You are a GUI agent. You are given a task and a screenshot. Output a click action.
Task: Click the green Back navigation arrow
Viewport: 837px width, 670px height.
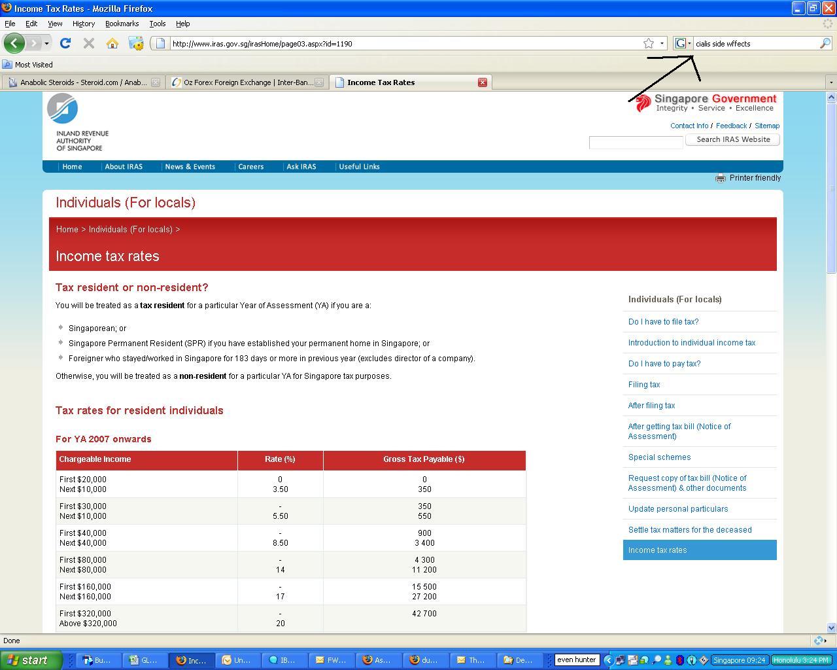click(x=14, y=43)
